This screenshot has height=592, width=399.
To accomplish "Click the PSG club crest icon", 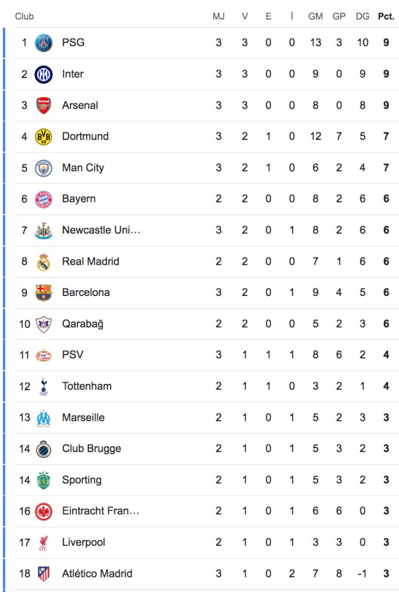I will point(44,43).
